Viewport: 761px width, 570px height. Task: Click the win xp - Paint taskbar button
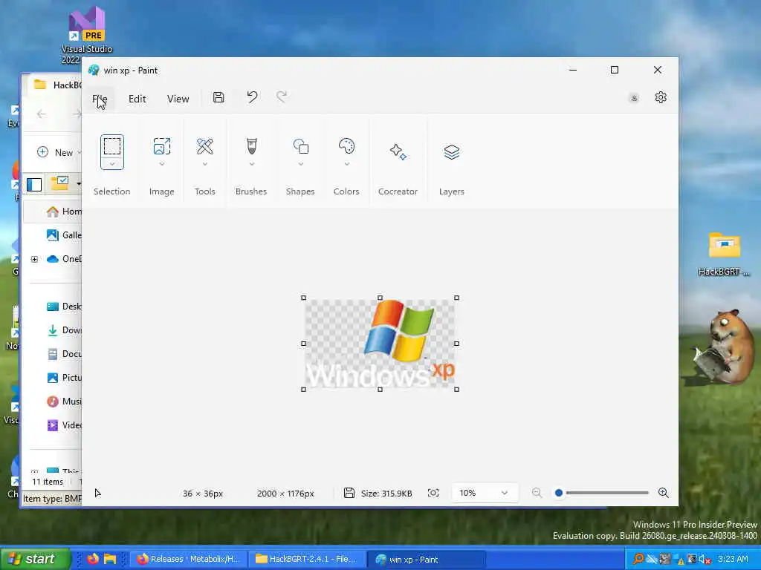pyautogui.click(x=426, y=560)
